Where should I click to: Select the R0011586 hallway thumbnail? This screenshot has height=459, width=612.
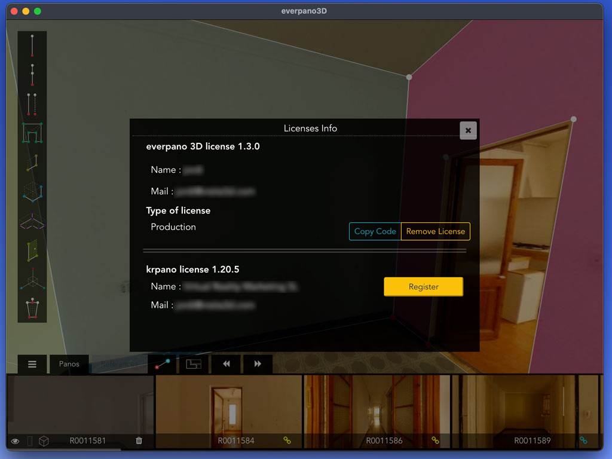point(377,405)
